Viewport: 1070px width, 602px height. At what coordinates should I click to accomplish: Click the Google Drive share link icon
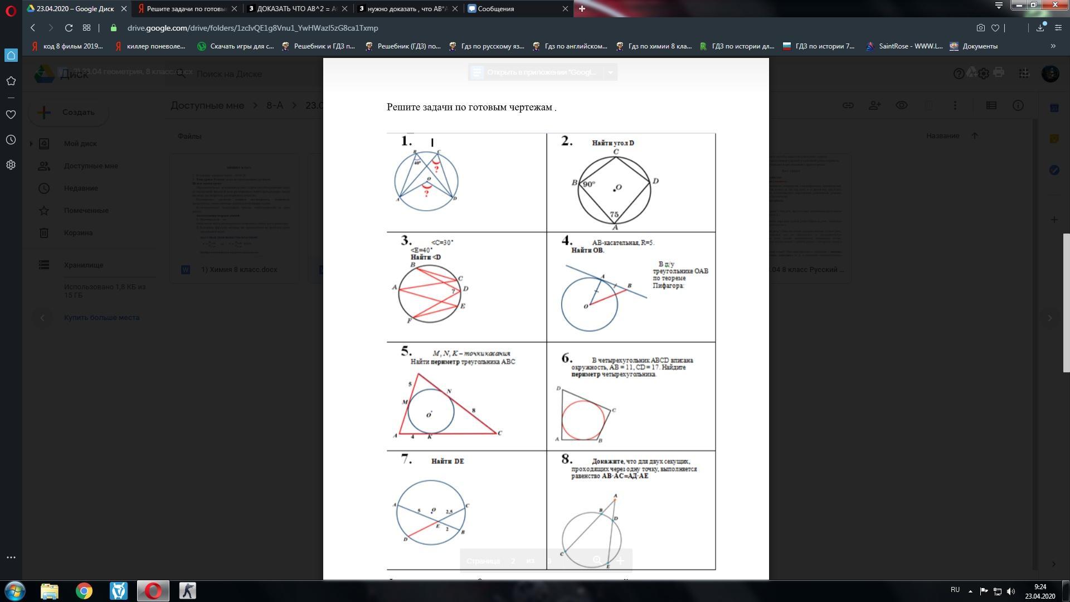[848, 105]
